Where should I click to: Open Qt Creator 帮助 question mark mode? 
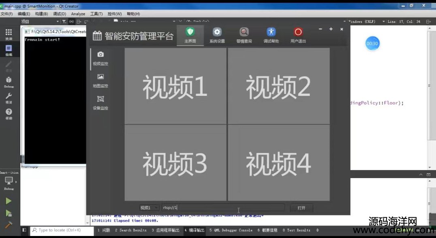tap(9, 113)
